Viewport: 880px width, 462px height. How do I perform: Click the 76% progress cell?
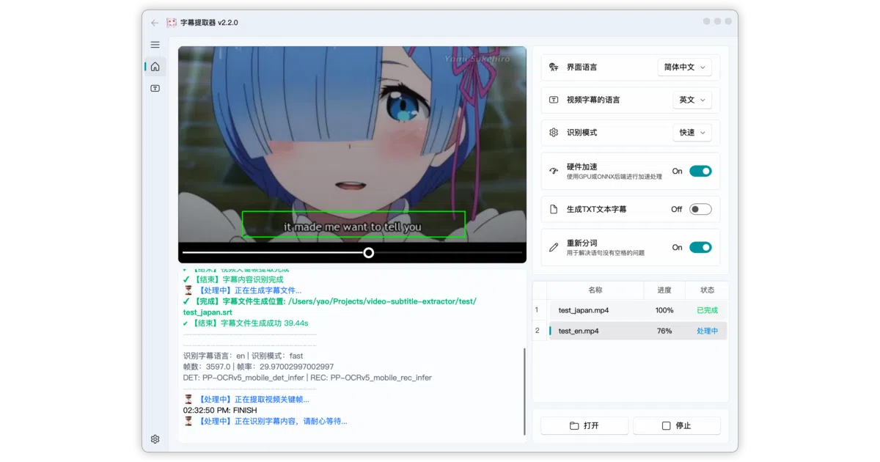(664, 331)
